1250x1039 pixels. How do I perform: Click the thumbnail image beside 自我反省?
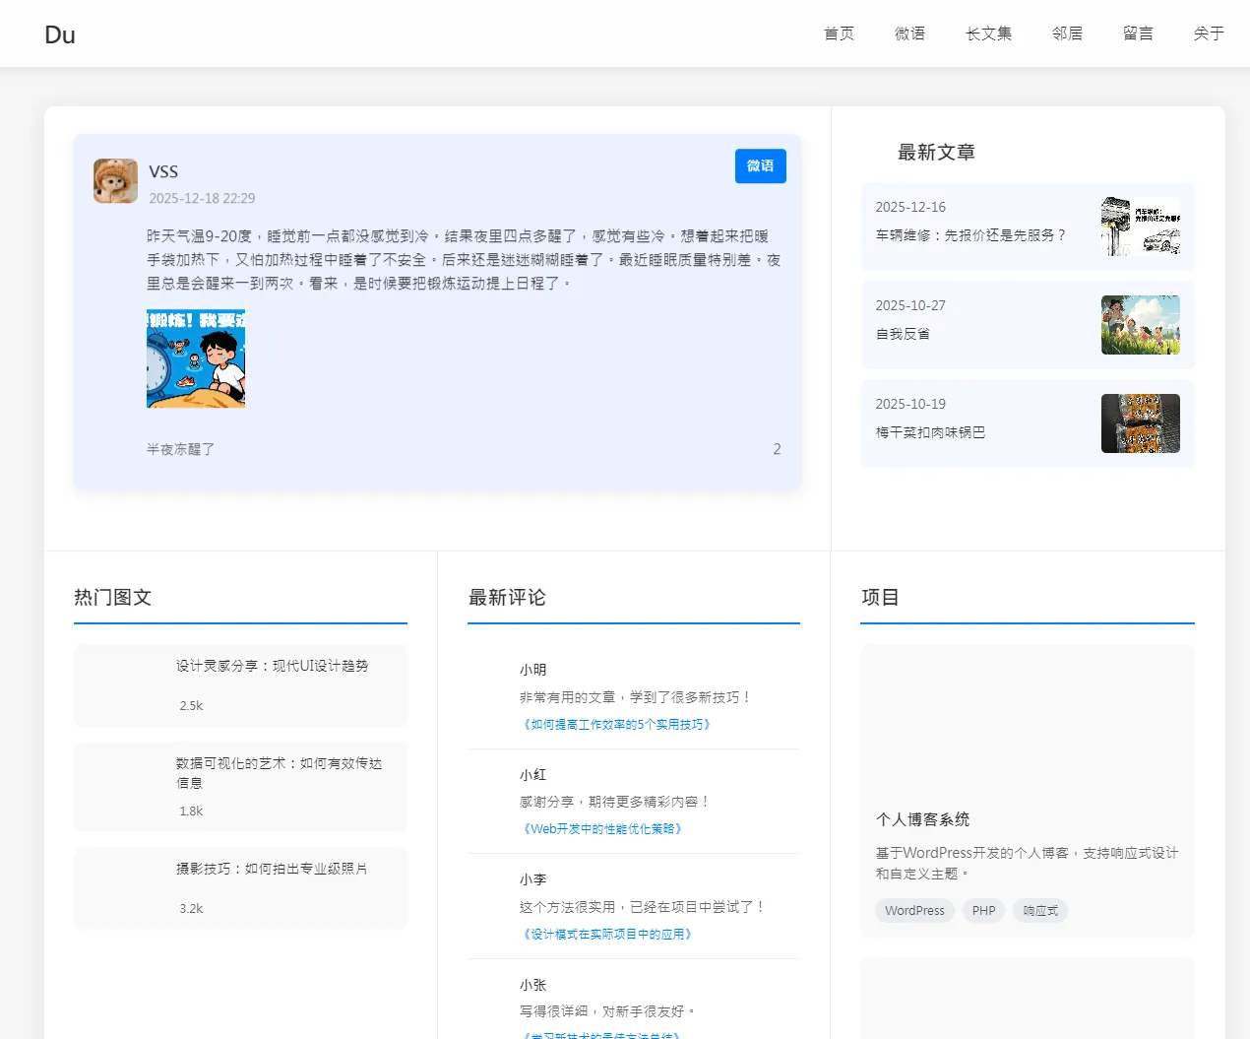1140,325
